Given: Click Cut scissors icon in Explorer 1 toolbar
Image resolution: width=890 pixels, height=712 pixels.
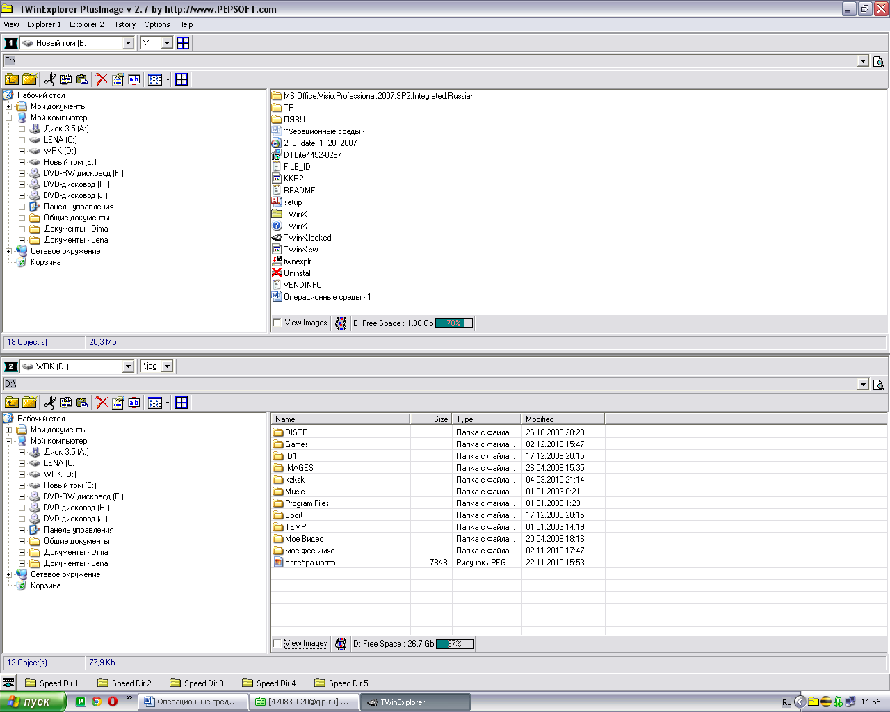Looking at the screenshot, I should coord(49,79).
